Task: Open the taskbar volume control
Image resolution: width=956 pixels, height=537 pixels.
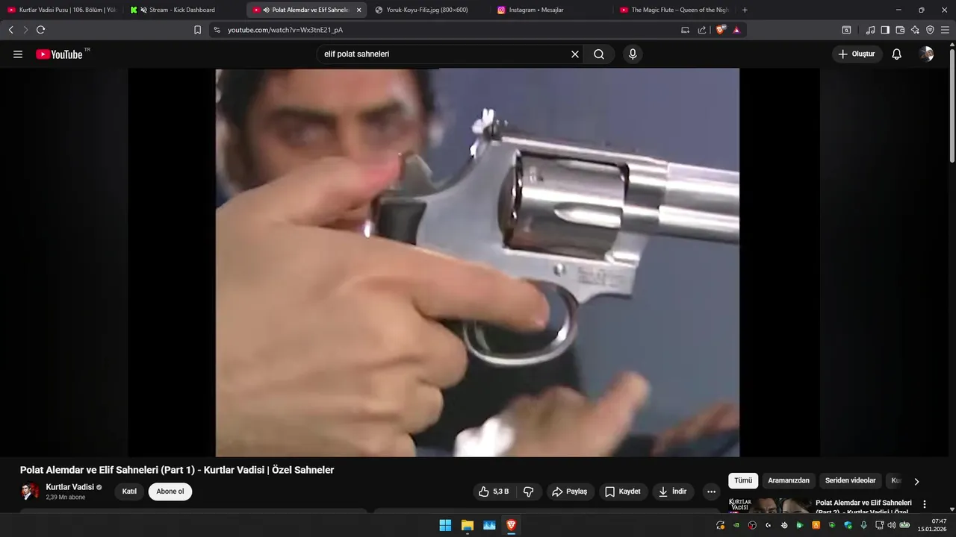Action: 891,525
